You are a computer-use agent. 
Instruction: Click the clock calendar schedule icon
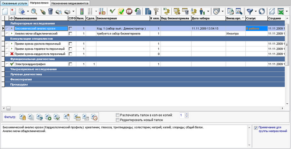[216, 12]
